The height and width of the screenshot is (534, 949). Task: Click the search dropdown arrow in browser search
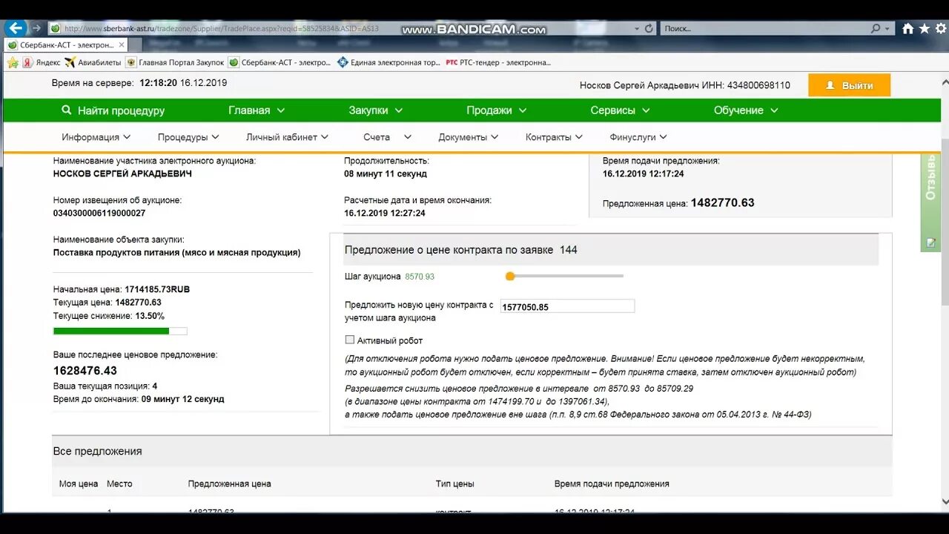[x=887, y=28]
